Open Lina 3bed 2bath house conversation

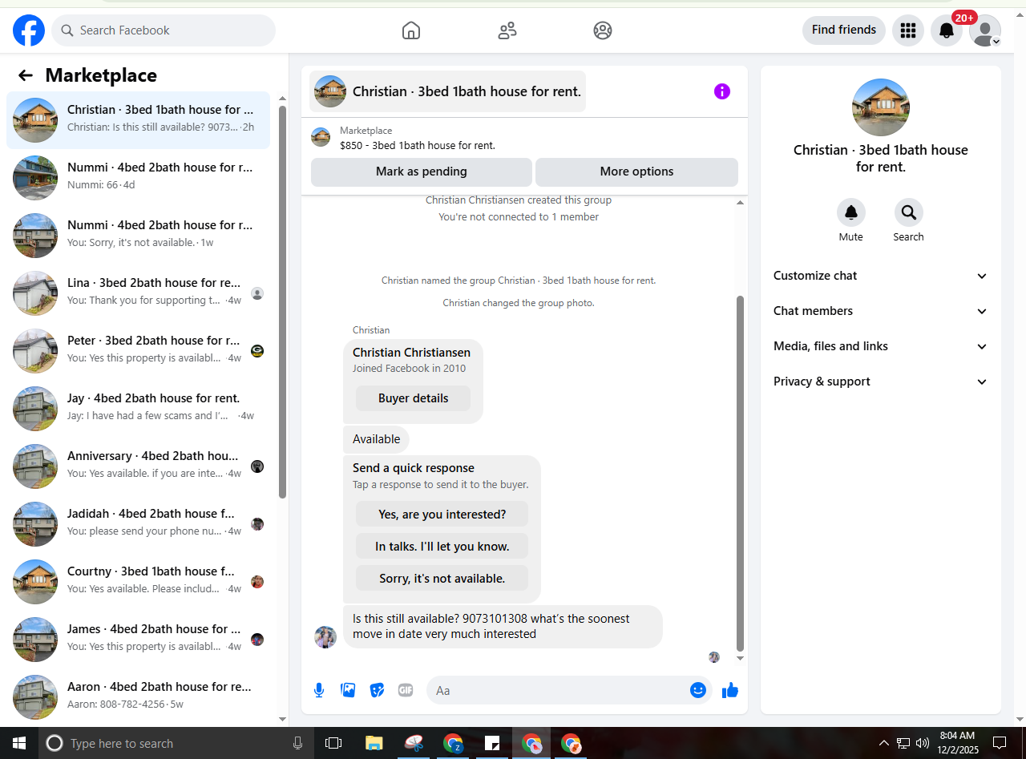point(138,293)
